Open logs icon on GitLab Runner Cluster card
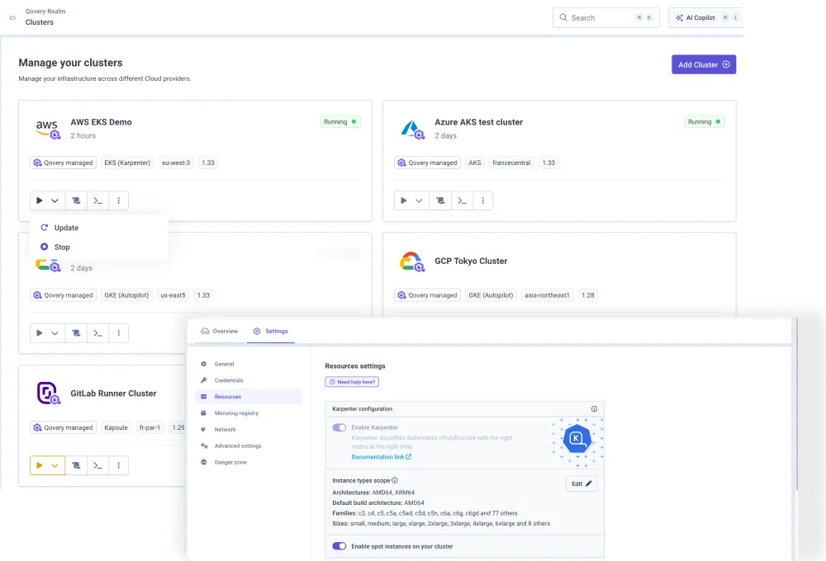 pyautogui.click(x=76, y=465)
